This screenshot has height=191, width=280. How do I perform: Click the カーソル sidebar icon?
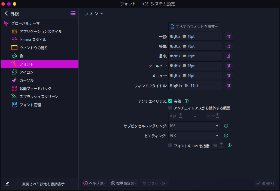(x=14, y=80)
